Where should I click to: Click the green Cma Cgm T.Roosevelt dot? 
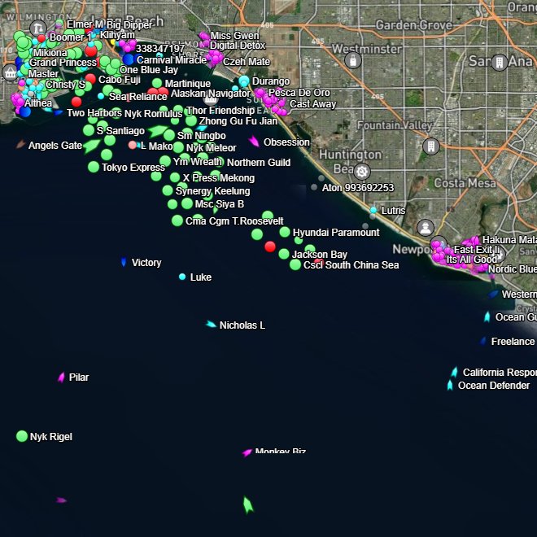177,220
